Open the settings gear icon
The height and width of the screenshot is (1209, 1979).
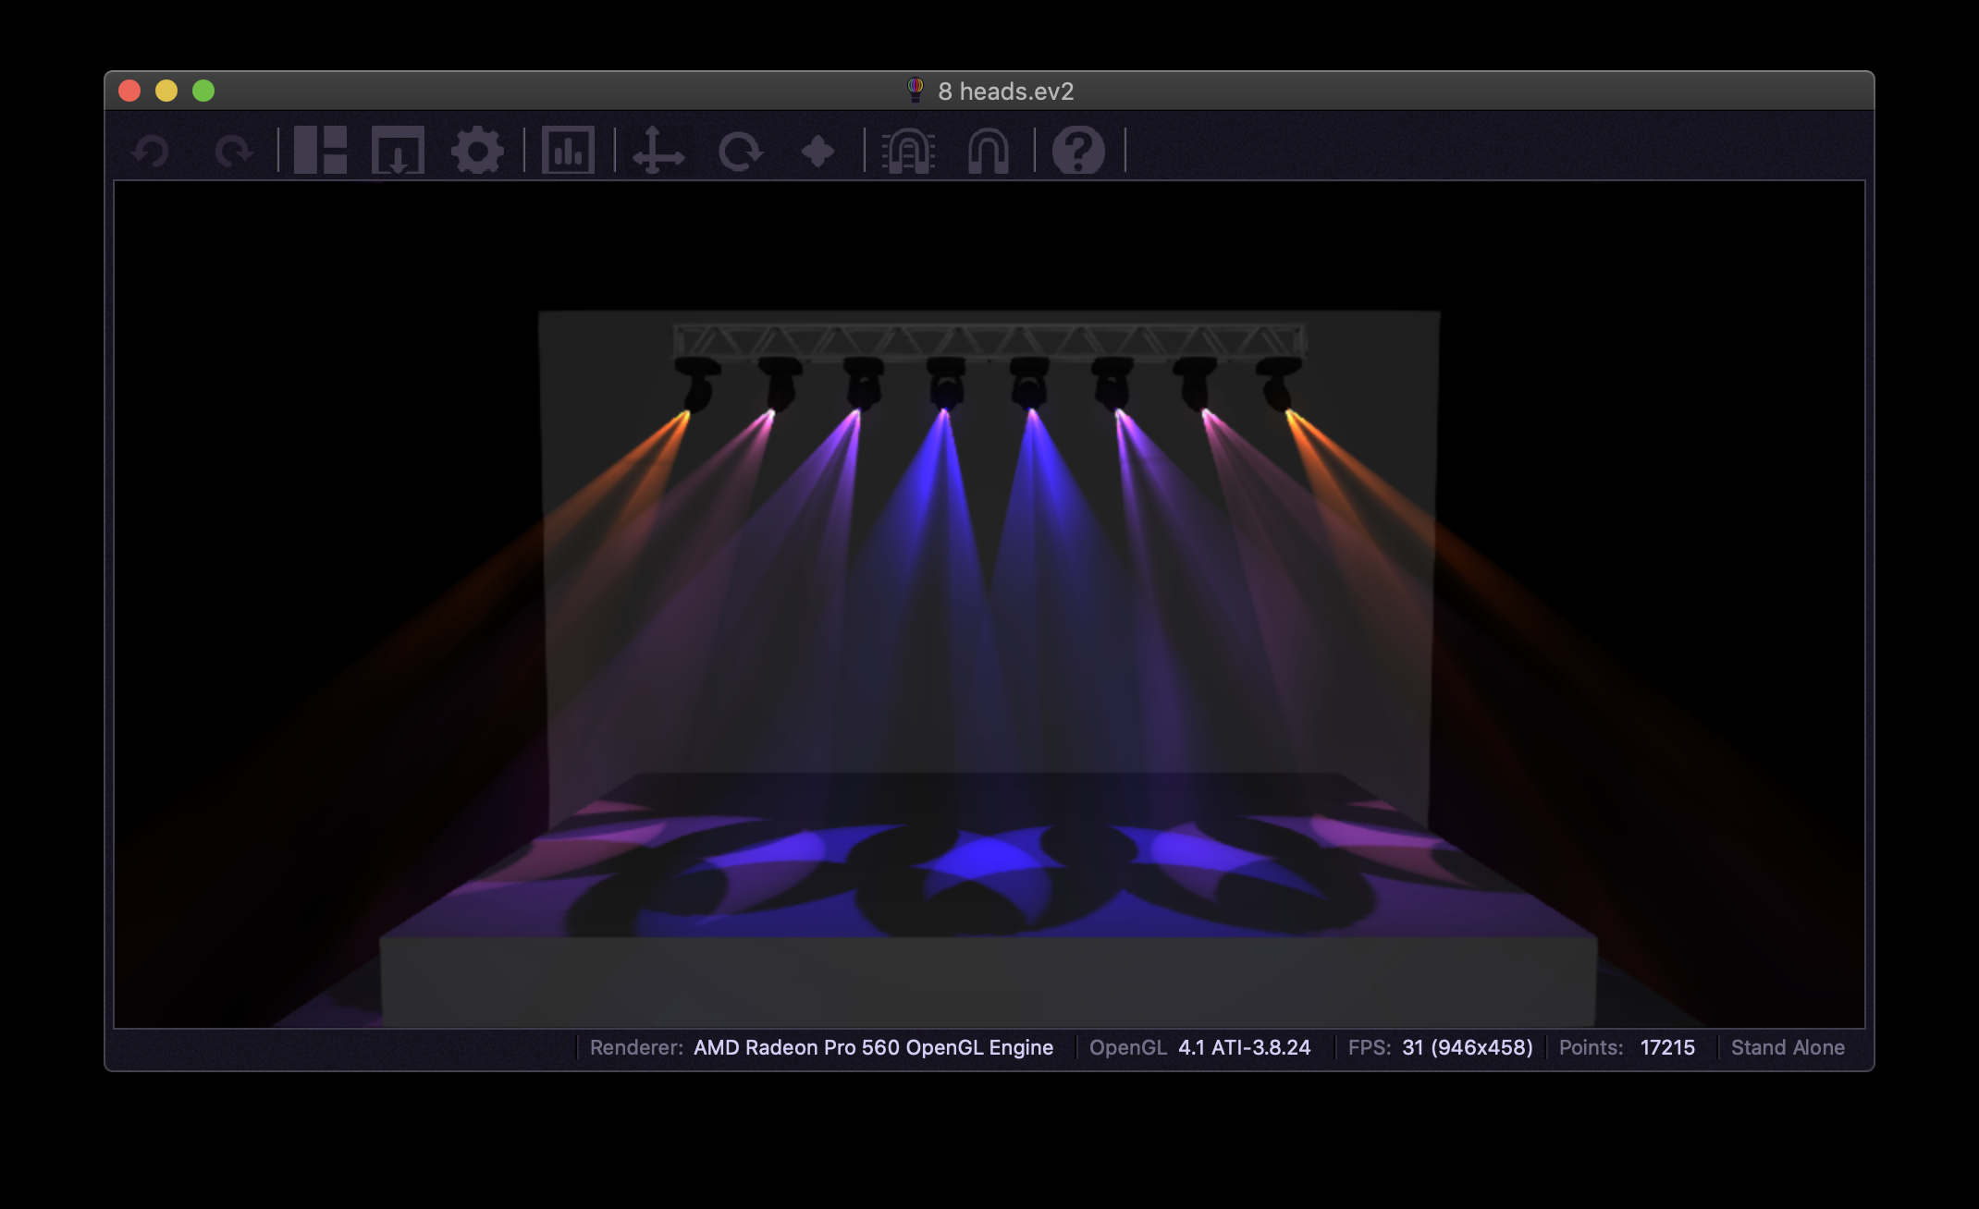coord(477,151)
